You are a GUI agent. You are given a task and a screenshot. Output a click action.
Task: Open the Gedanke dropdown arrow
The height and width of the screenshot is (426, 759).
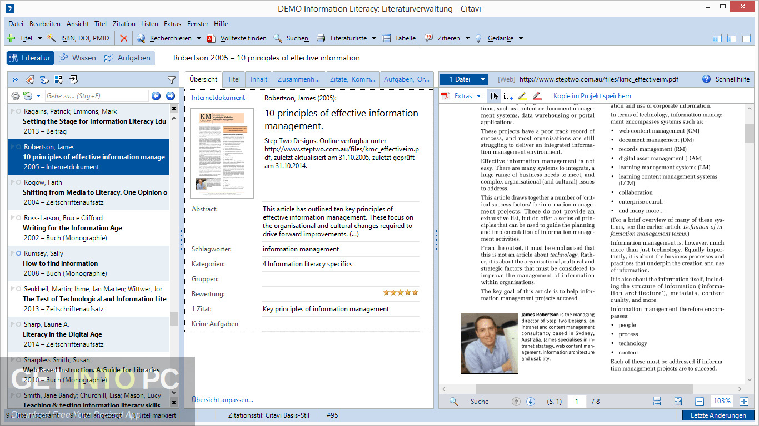tap(521, 38)
